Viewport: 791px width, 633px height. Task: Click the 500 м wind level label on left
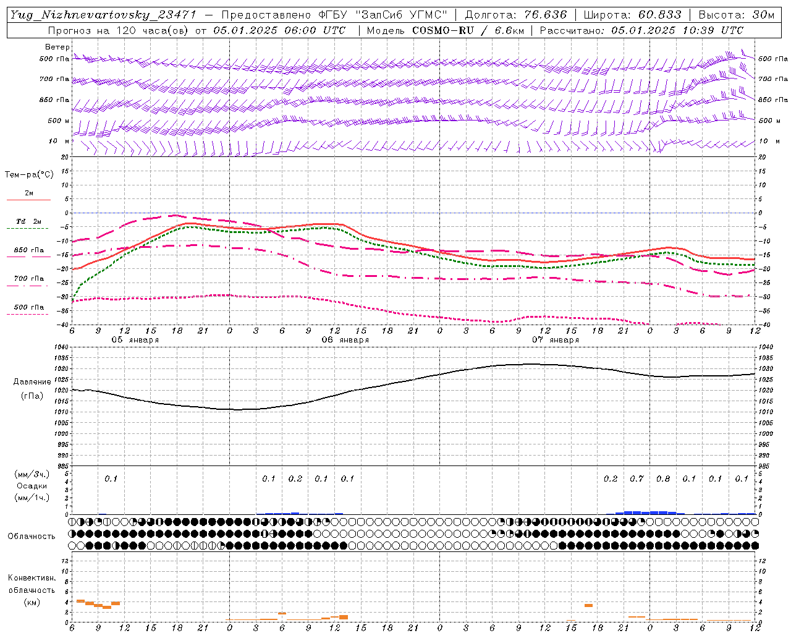[x=59, y=121]
